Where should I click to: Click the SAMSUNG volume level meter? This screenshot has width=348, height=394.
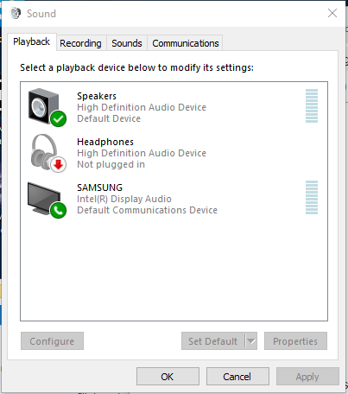pos(312,197)
